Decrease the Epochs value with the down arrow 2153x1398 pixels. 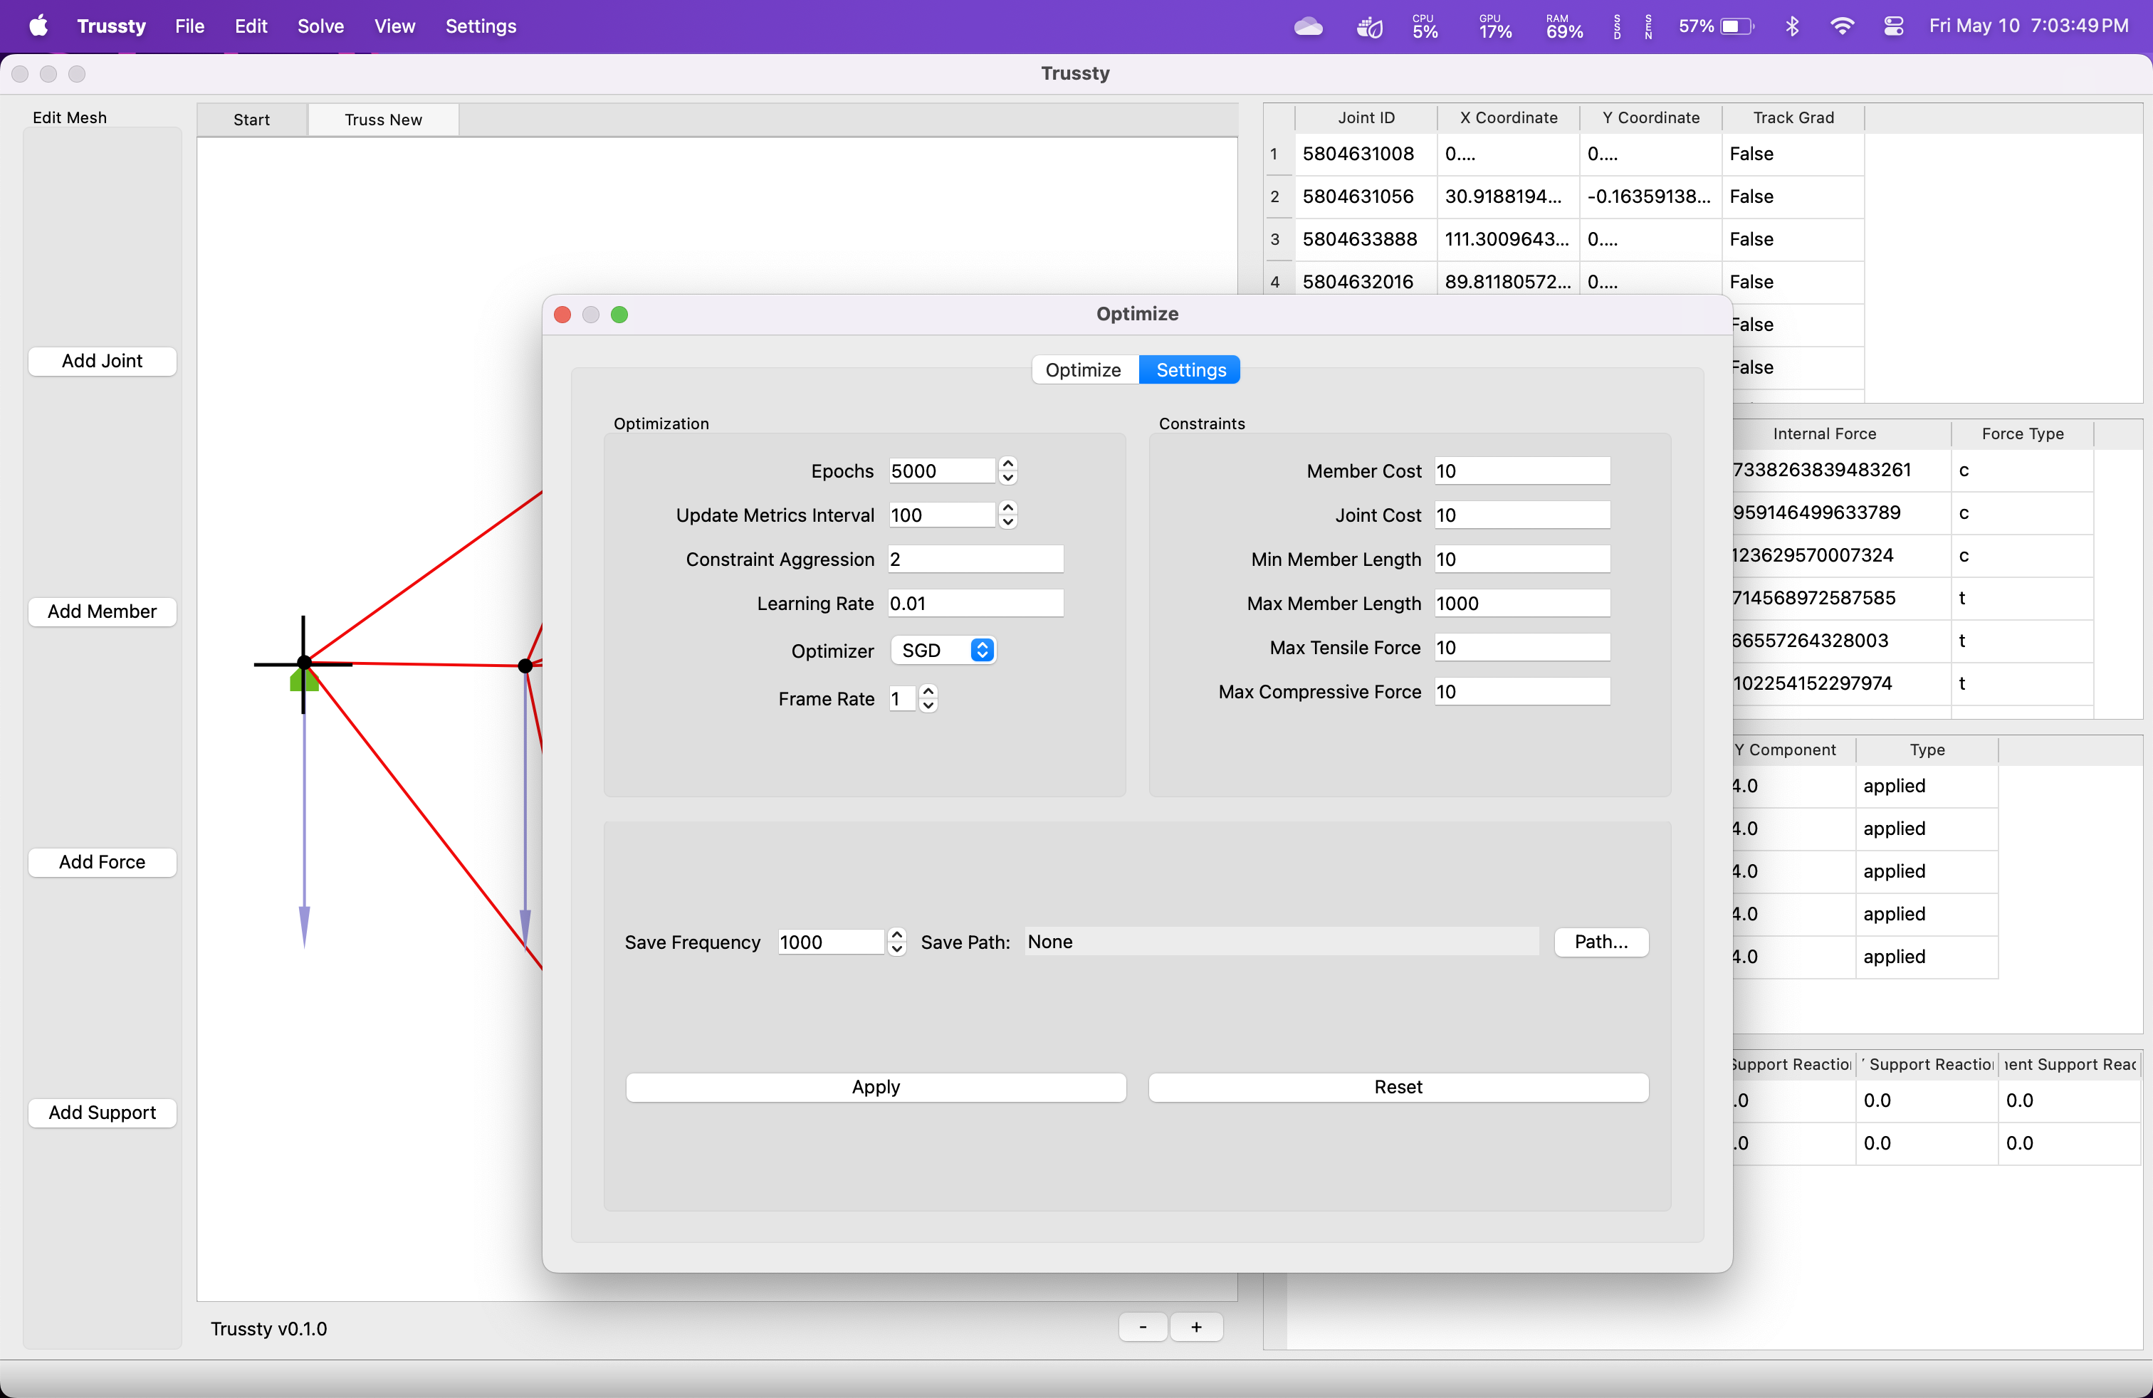pos(1007,478)
